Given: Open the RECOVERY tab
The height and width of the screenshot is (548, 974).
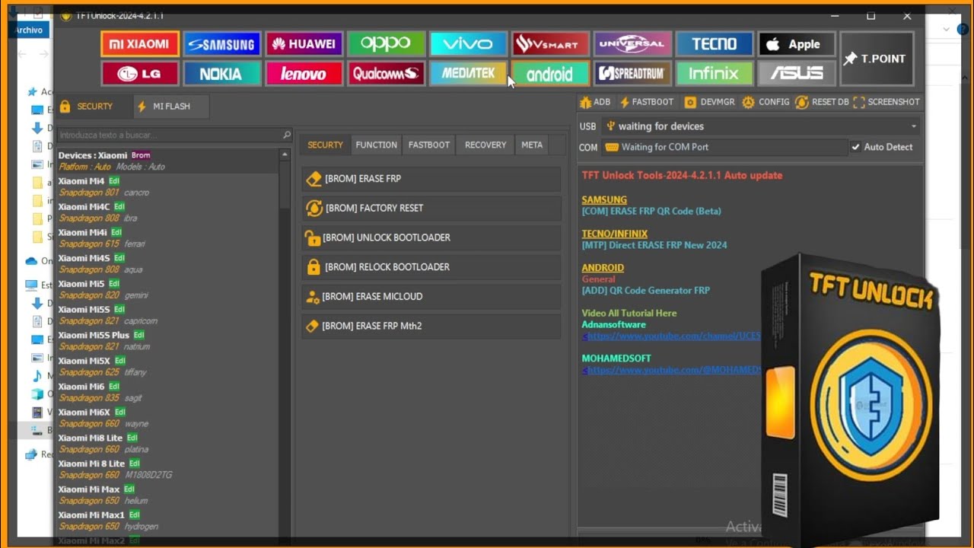Looking at the screenshot, I should (x=485, y=145).
